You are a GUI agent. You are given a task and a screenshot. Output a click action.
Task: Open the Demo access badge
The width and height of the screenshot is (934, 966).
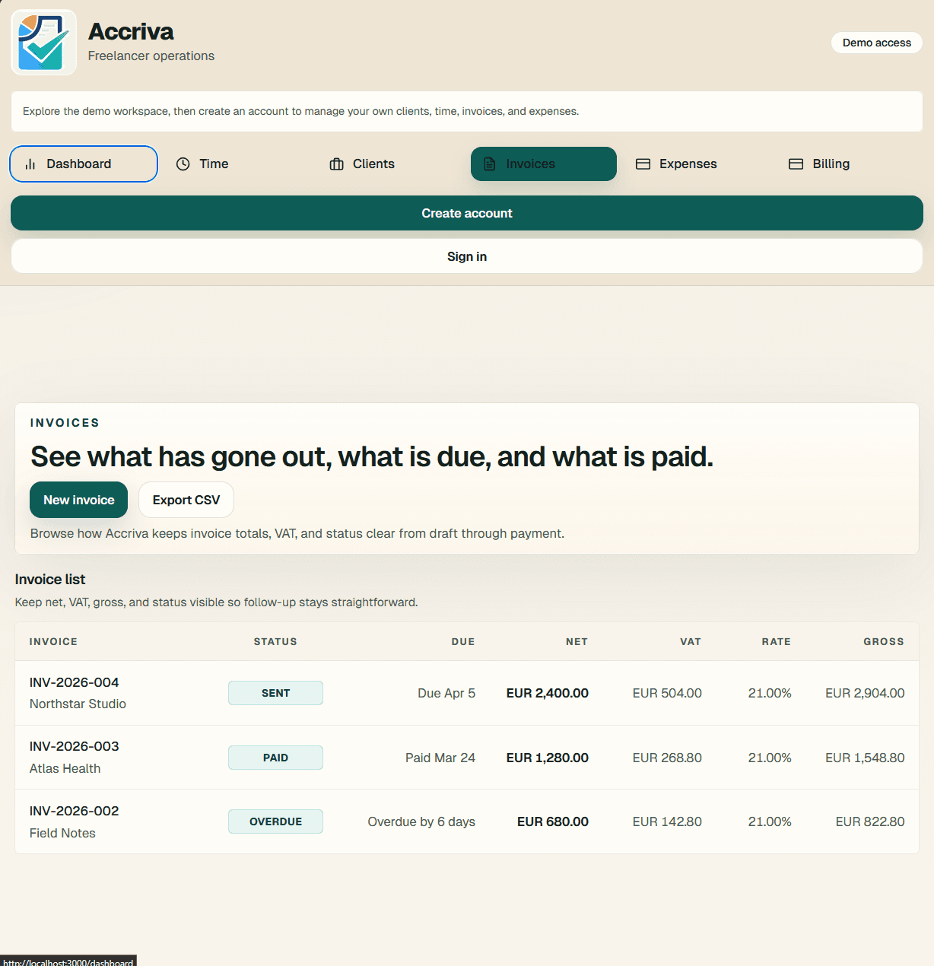pos(876,43)
